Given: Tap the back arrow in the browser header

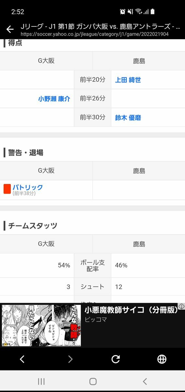Looking at the screenshot, I should [10, 29].
